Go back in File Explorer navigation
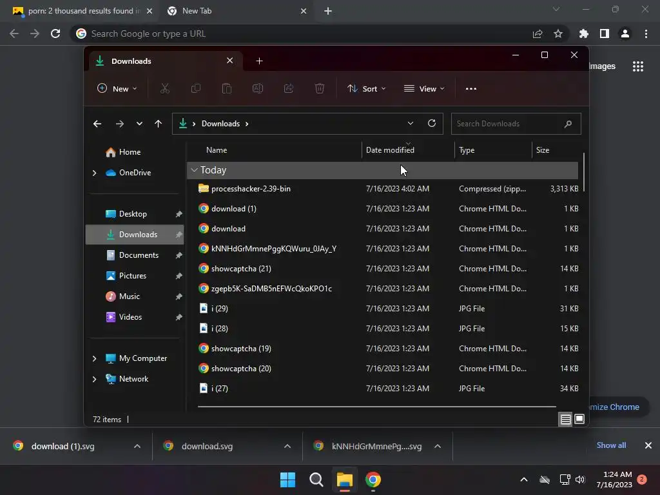Image resolution: width=660 pixels, height=495 pixels. click(97, 124)
